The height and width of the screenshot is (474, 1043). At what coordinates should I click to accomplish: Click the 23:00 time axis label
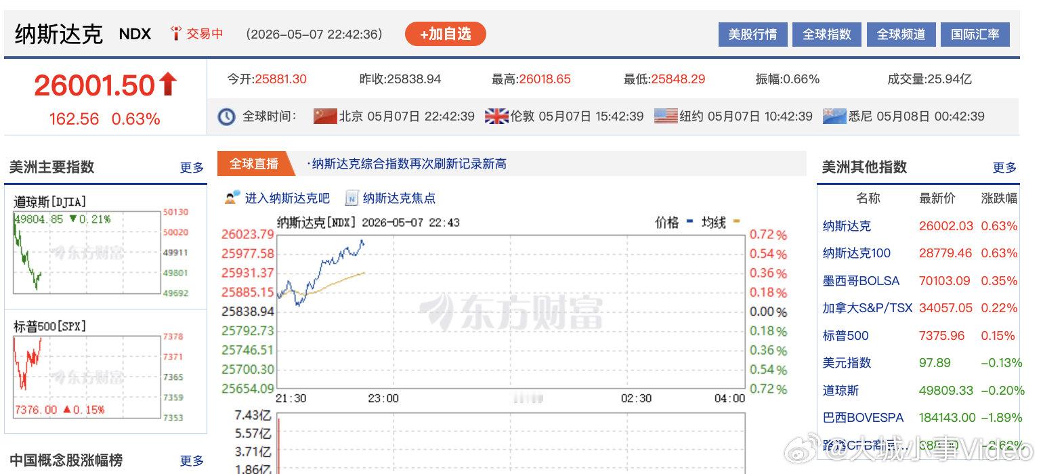[383, 398]
